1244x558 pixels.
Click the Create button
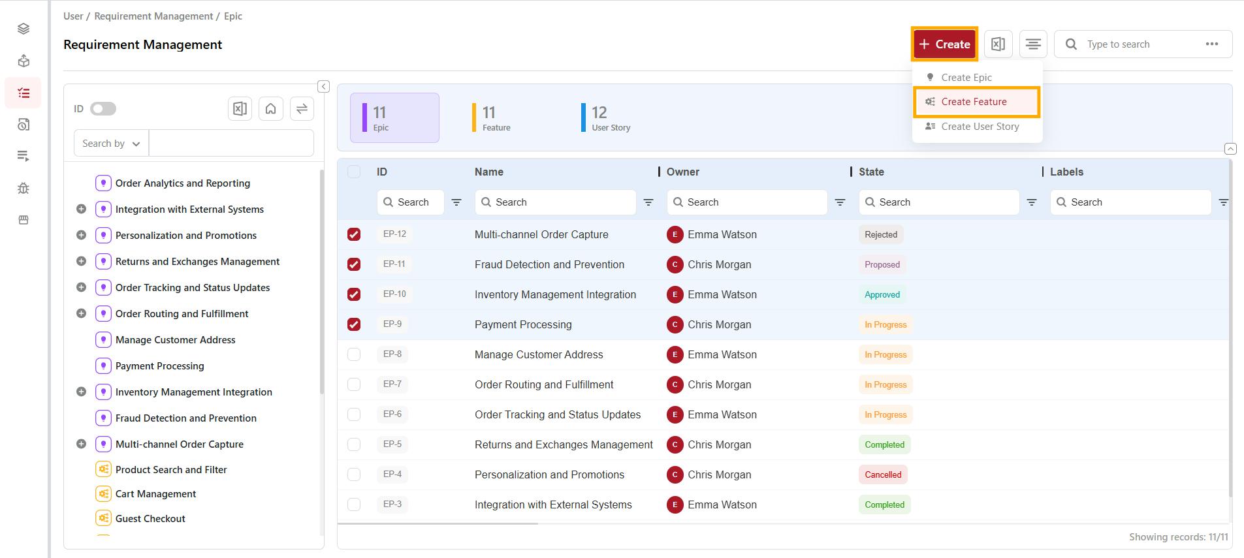pyautogui.click(x=944, y=44)
